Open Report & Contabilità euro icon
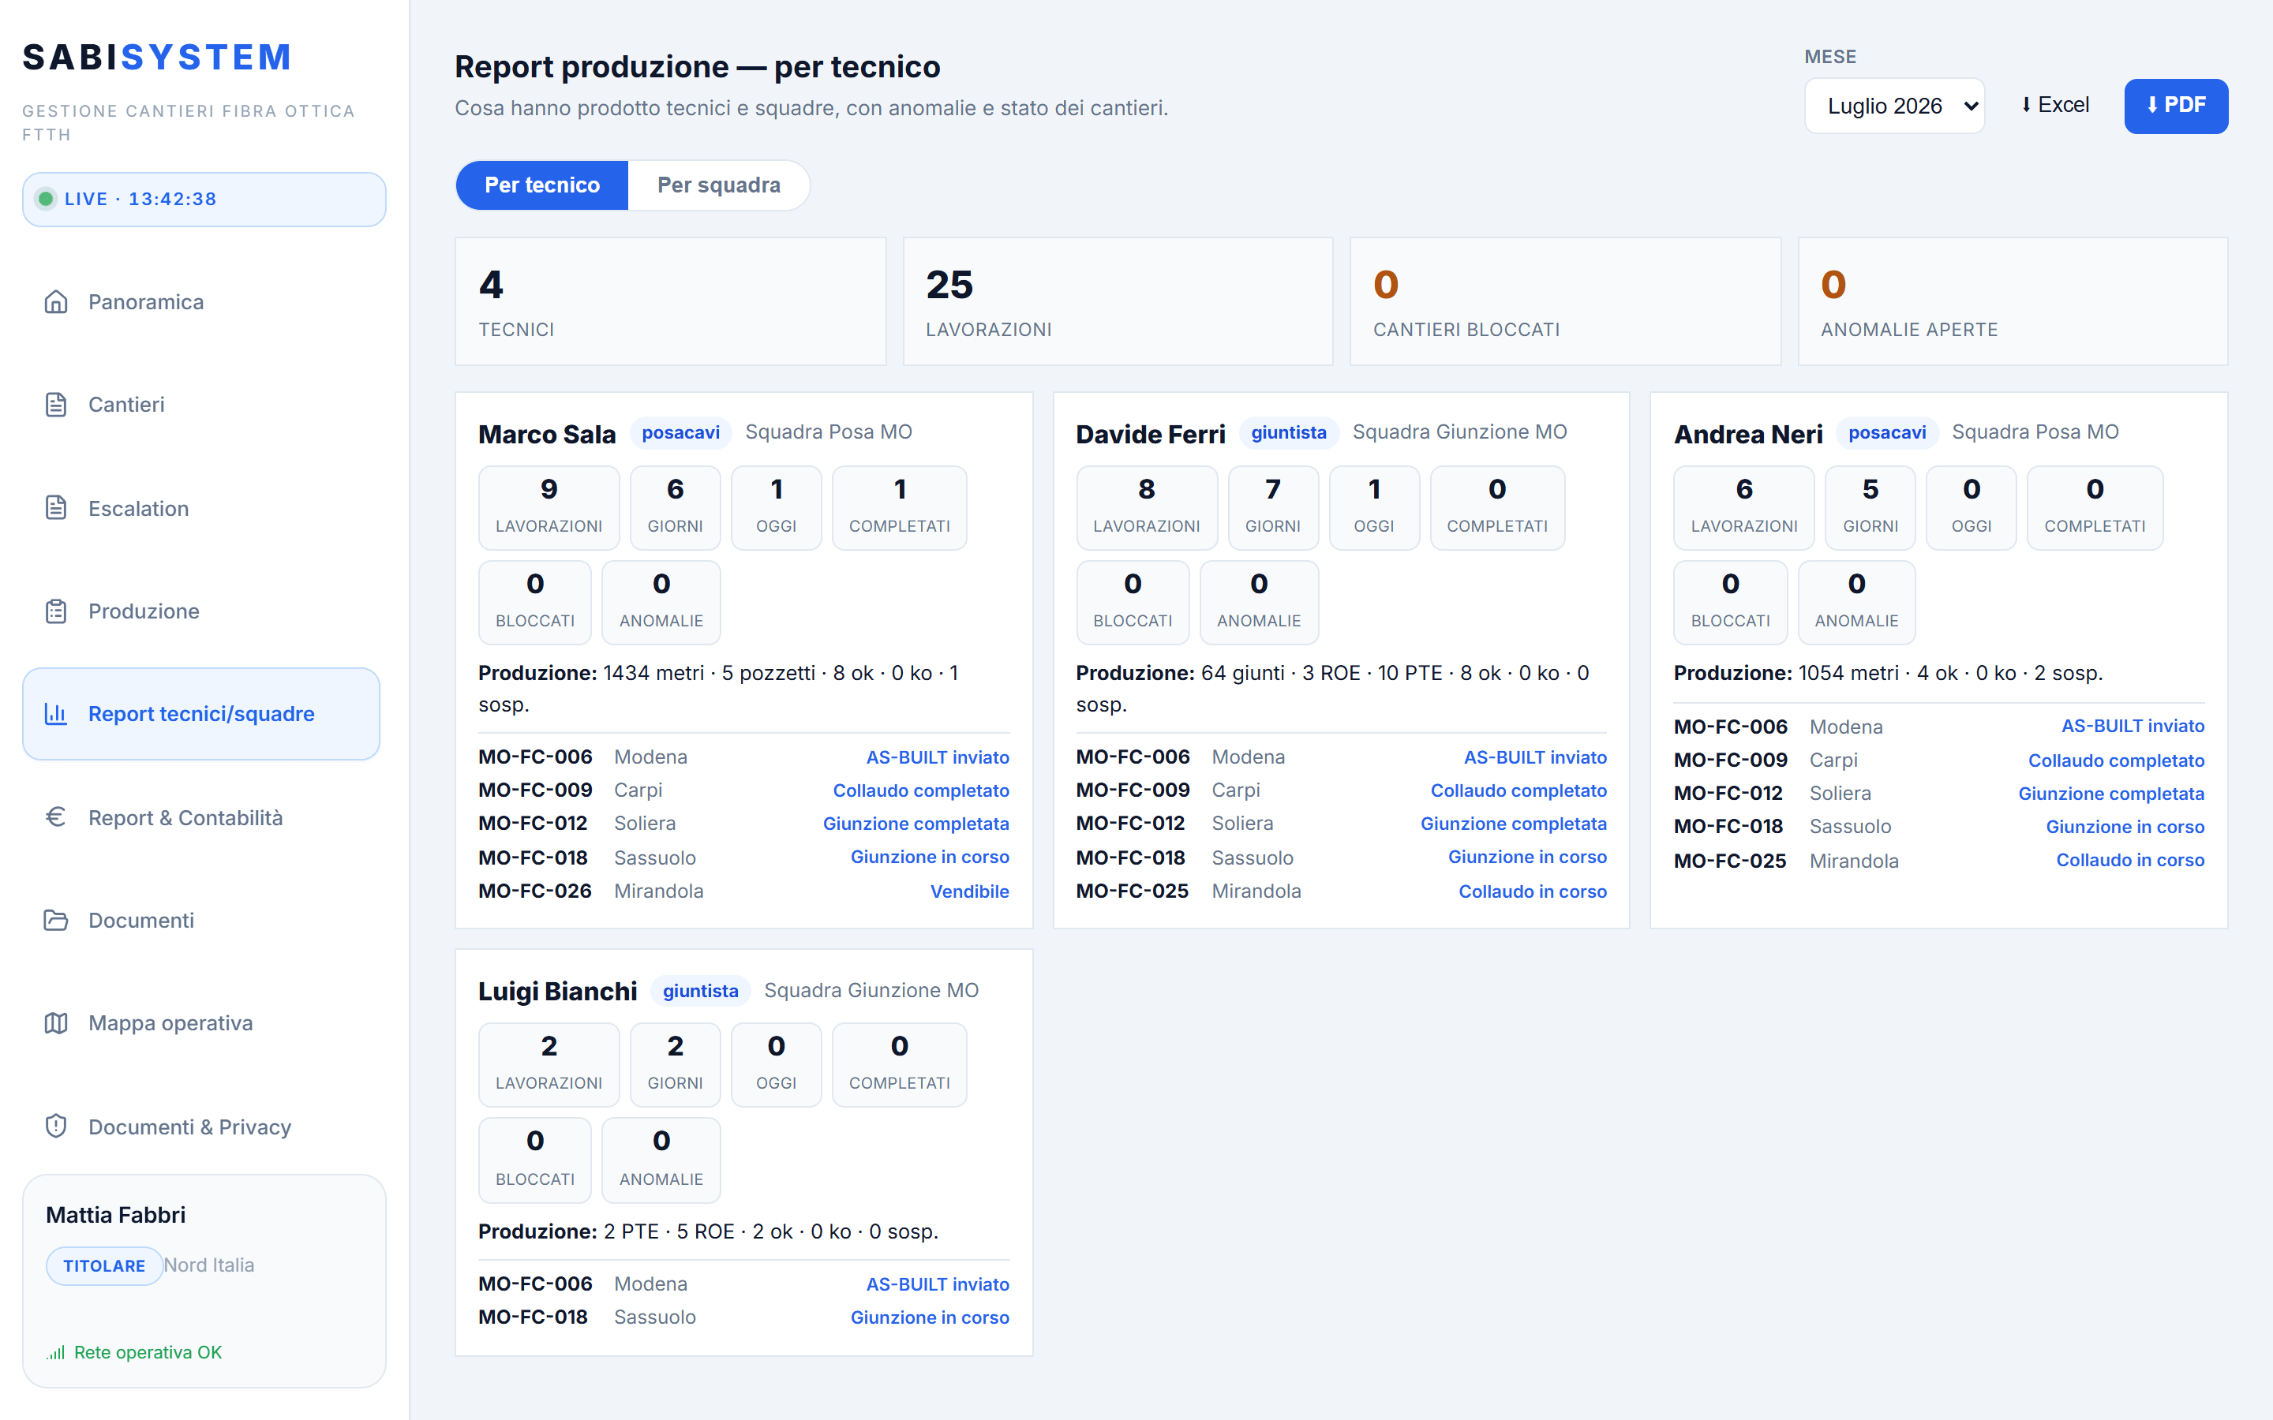The width and height of the screenshot is (2273, 1420). (56, 817)
